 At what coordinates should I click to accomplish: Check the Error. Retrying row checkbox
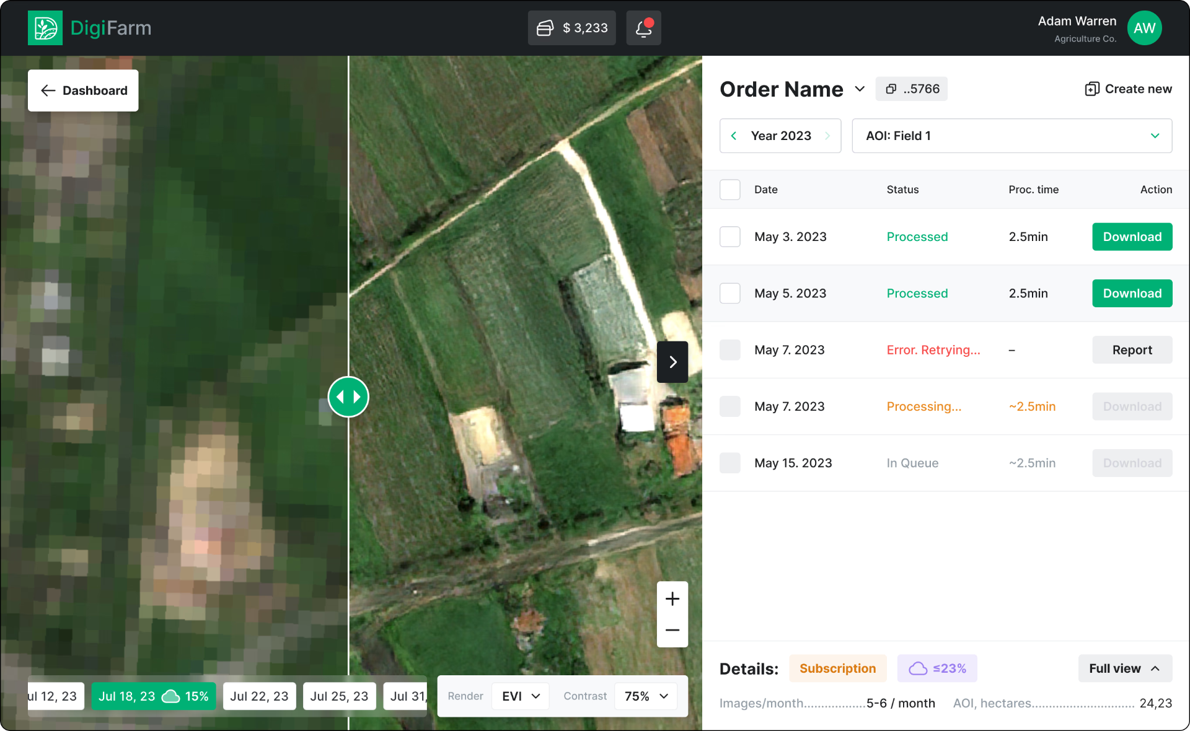(x=730, y=350)
